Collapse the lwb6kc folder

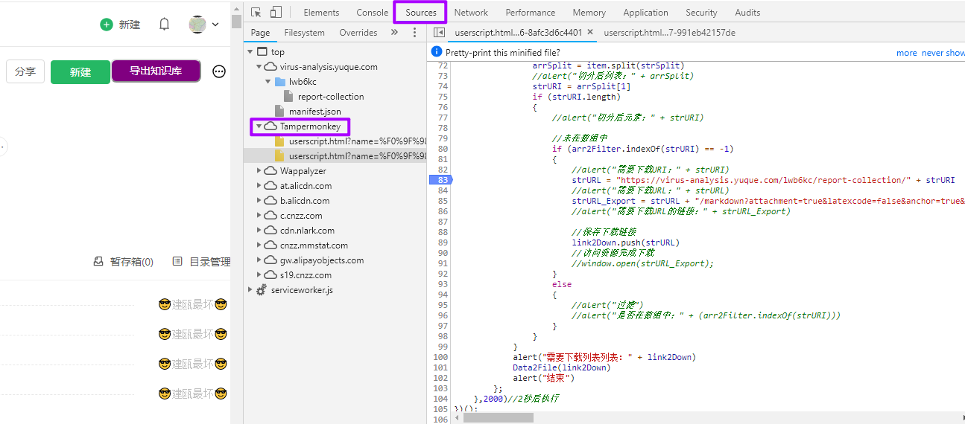tap(268, 82)
